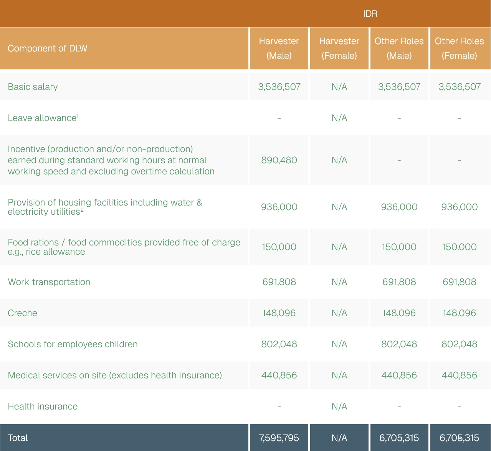This screenshot has height=451, width=491.
Task: Select Medical services on site label
Action: click(115, 375)
